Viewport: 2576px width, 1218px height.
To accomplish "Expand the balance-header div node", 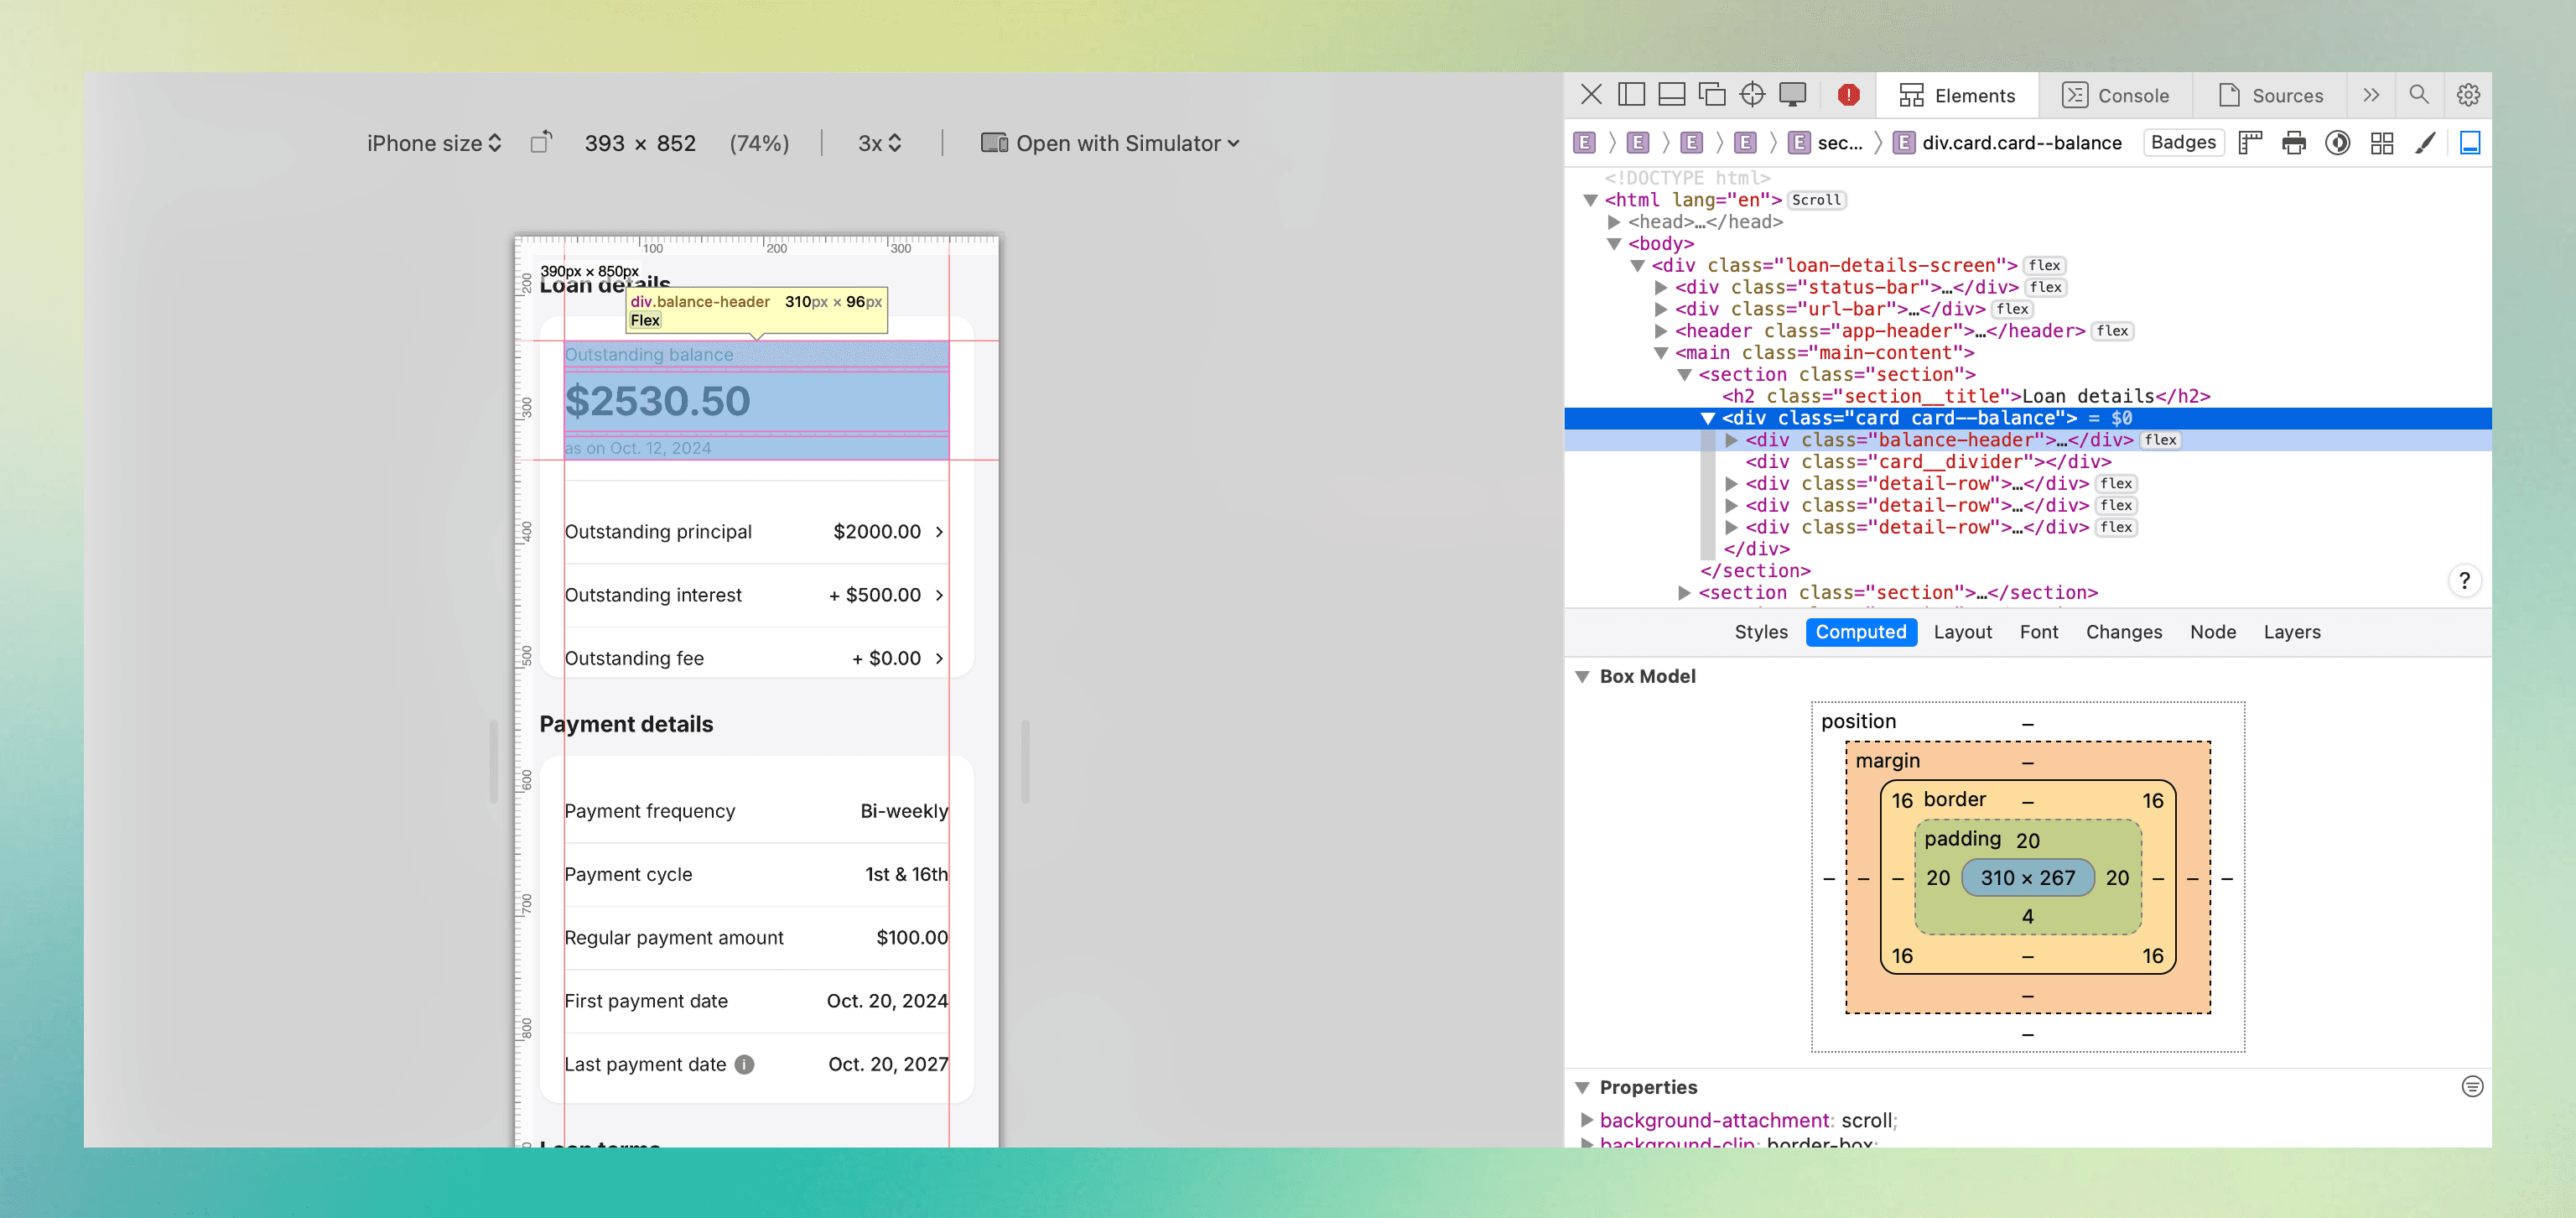I will (1731, 440).
